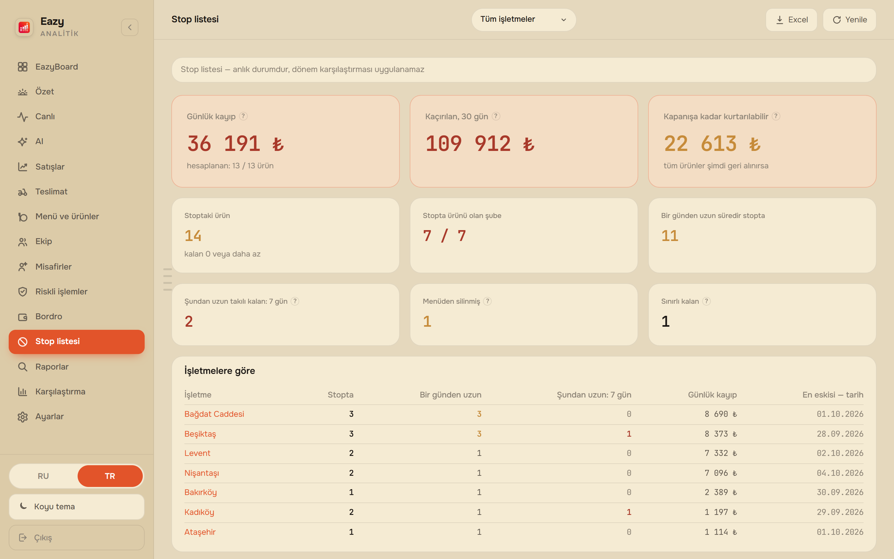Click the Bordro wallet icon
The image size is (894, 559).
(23, 316)
